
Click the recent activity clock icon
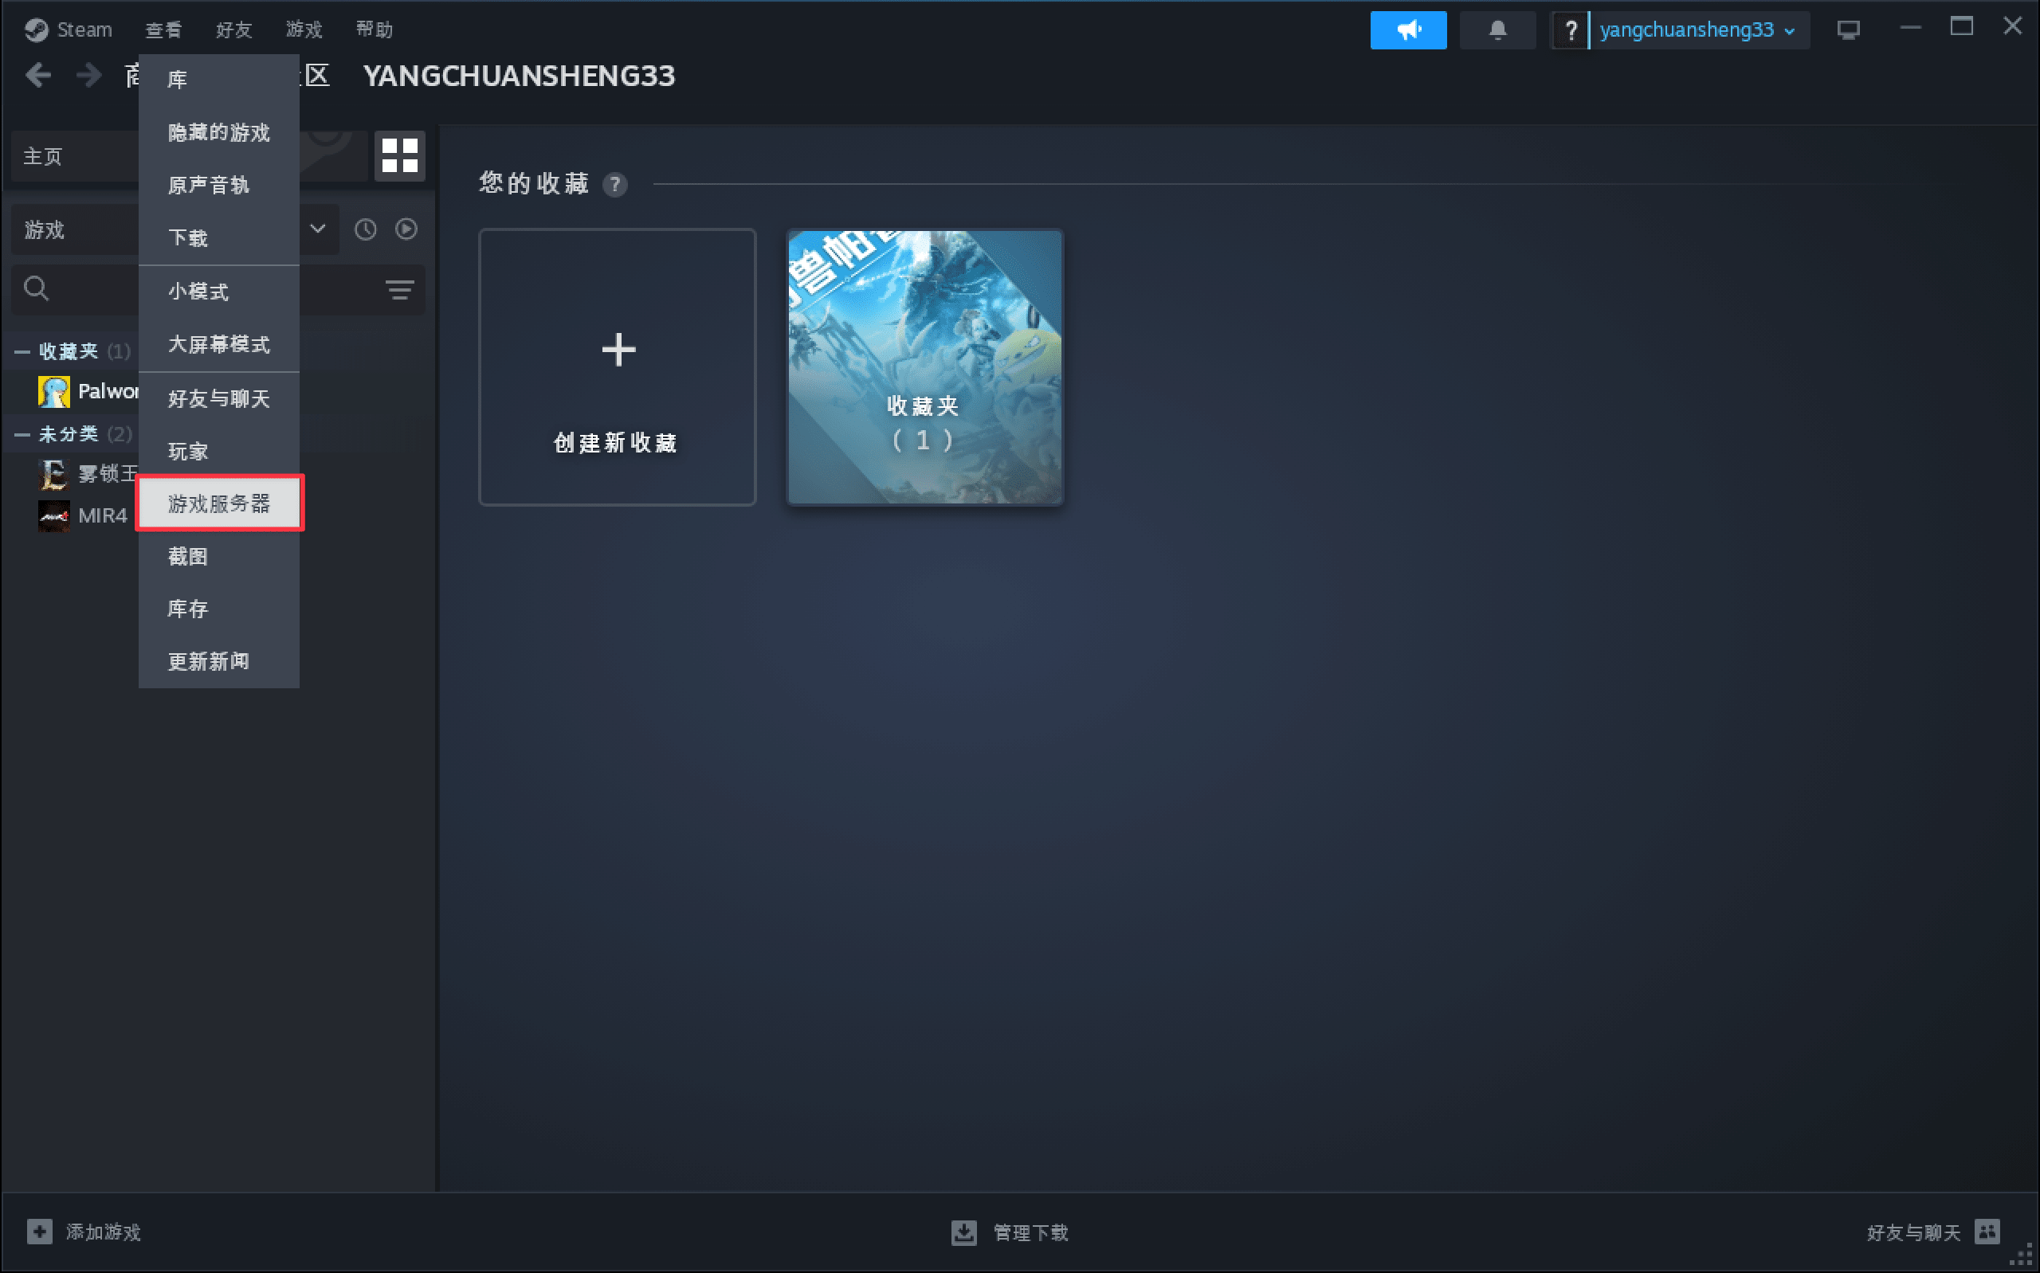364,229
